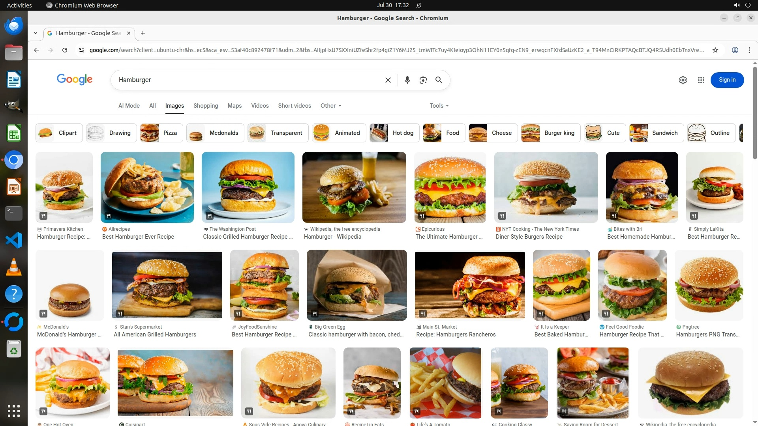758x426 pixels.
Task: Open Google quick settings gear
Action: (x=683, y=80)
